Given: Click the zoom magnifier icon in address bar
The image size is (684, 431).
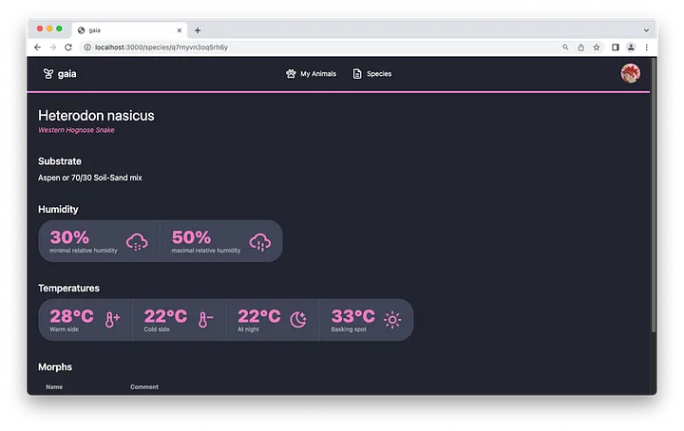Looking at the screenshot, I should (565, 47).
